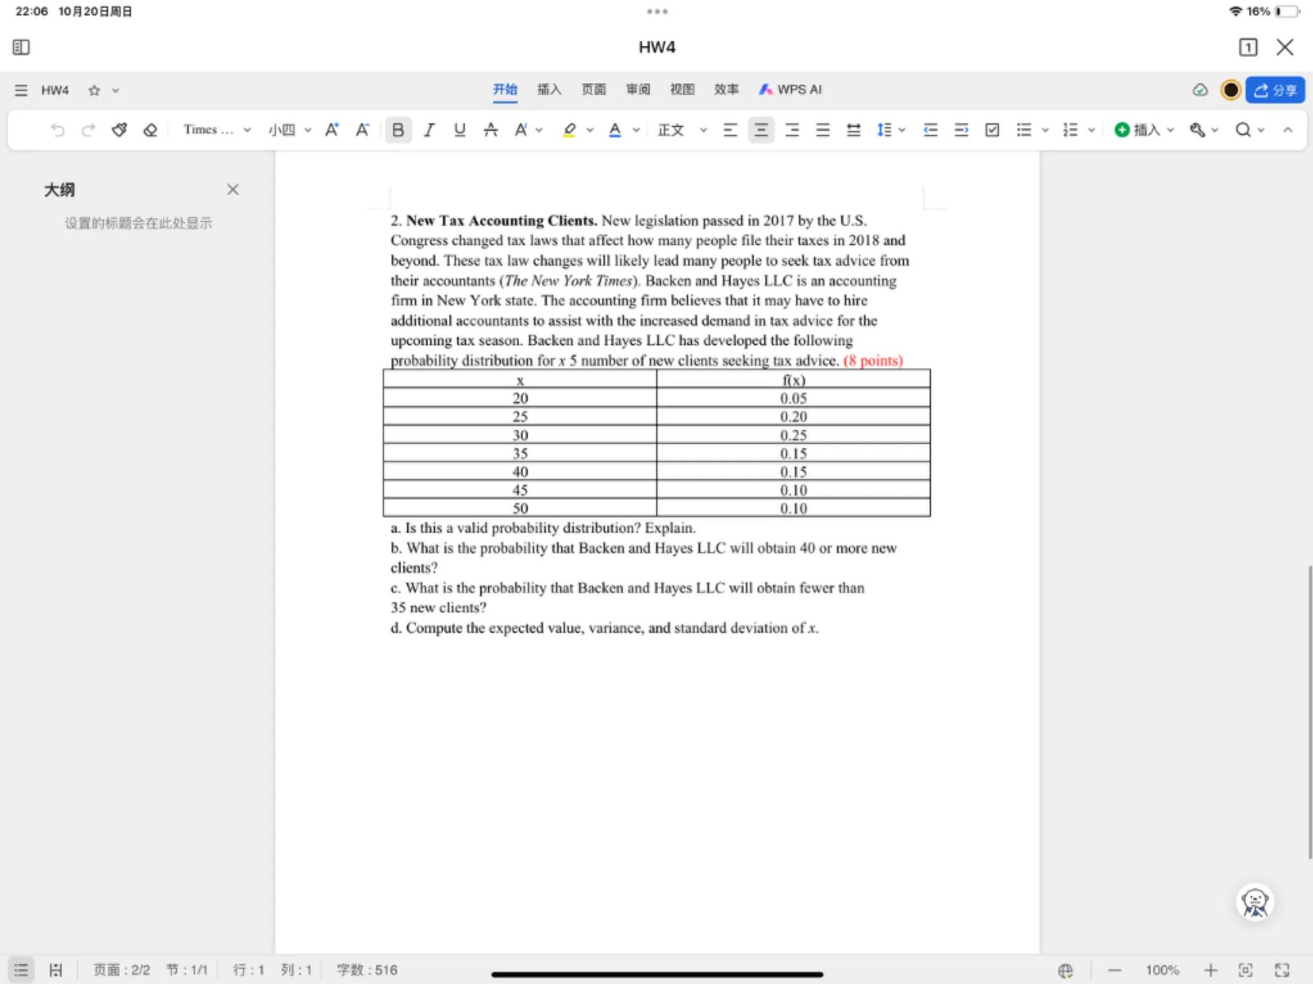The width and height of the screenshot is (1313, 984).
Task: Click the fullscreen icon in status bar
Action: (1282, 970)
